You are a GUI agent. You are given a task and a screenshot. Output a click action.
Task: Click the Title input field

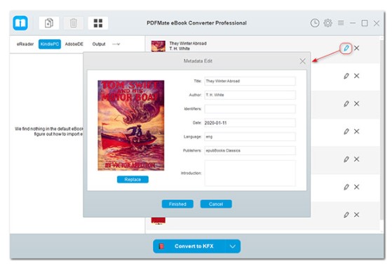[250, 81]
